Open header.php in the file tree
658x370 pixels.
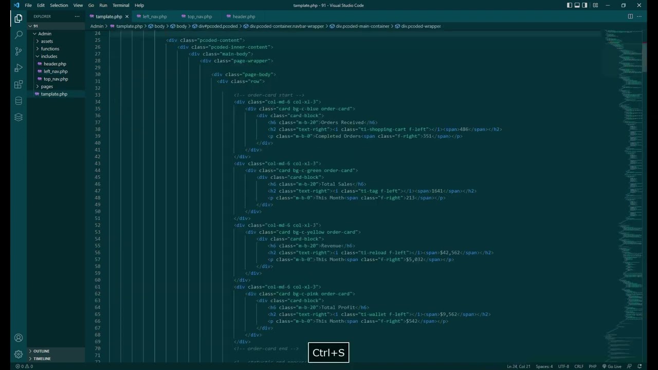(x=55, y=64)
